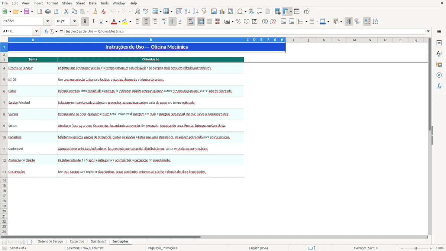
Task: Insert Hyperlink globe icon
Action: click(x=251, y=12)
